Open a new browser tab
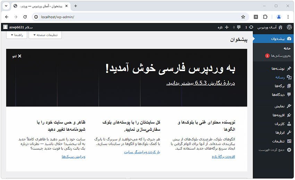The image size is (295, 180). coord(76,6)
